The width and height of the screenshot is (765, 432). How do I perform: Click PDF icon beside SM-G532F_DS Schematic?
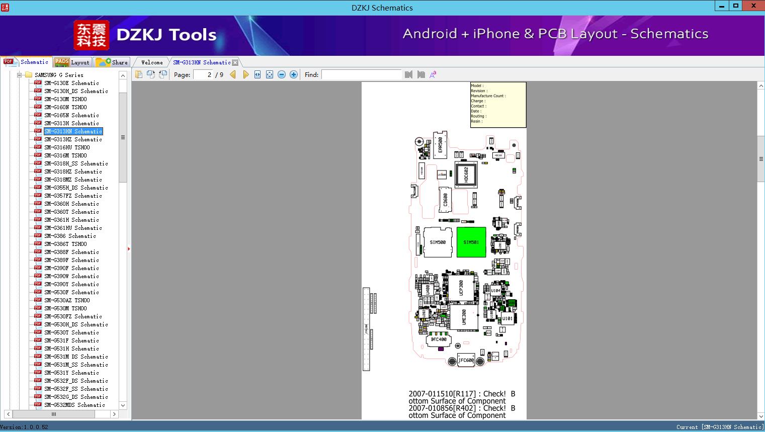[38, 380]
